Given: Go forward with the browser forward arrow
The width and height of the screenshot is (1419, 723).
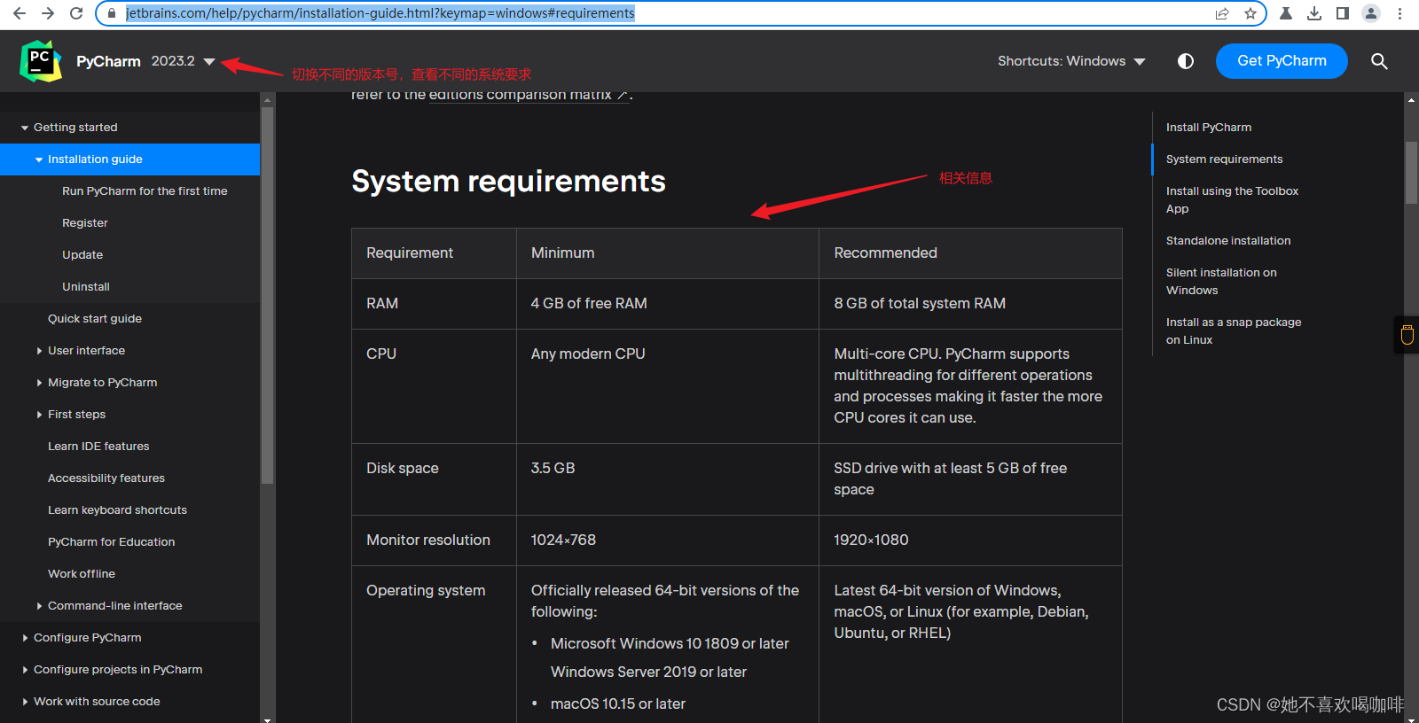Looking at the screenshot, I should click(48, 13).
